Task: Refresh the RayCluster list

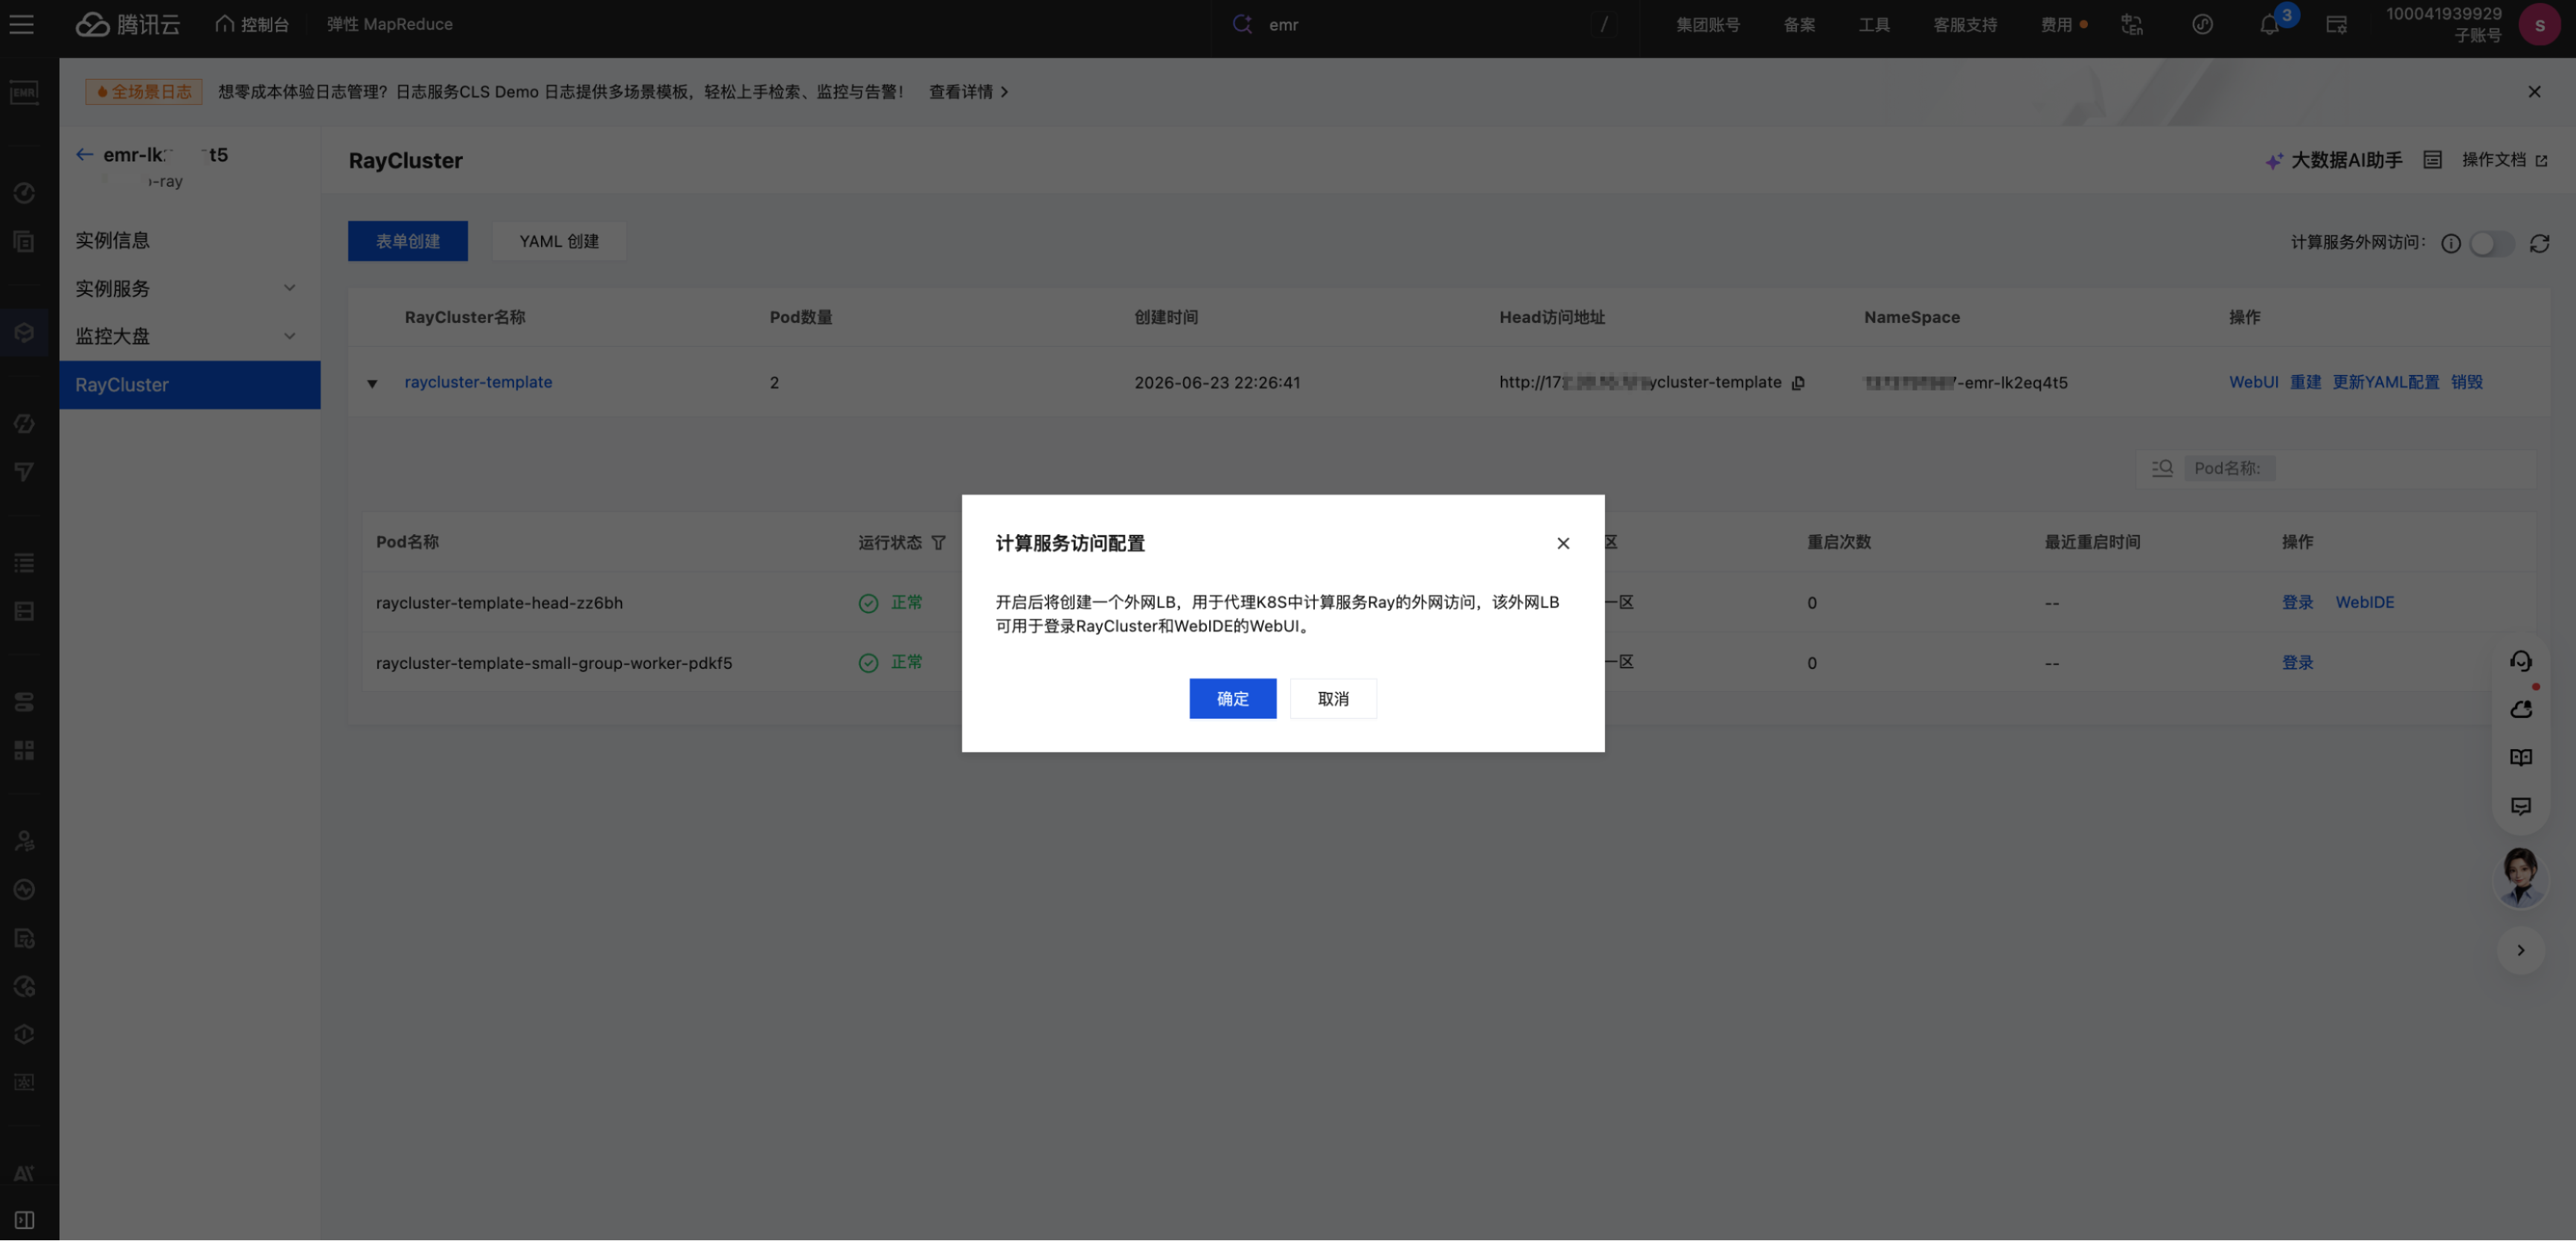Action: [2539, 243]
